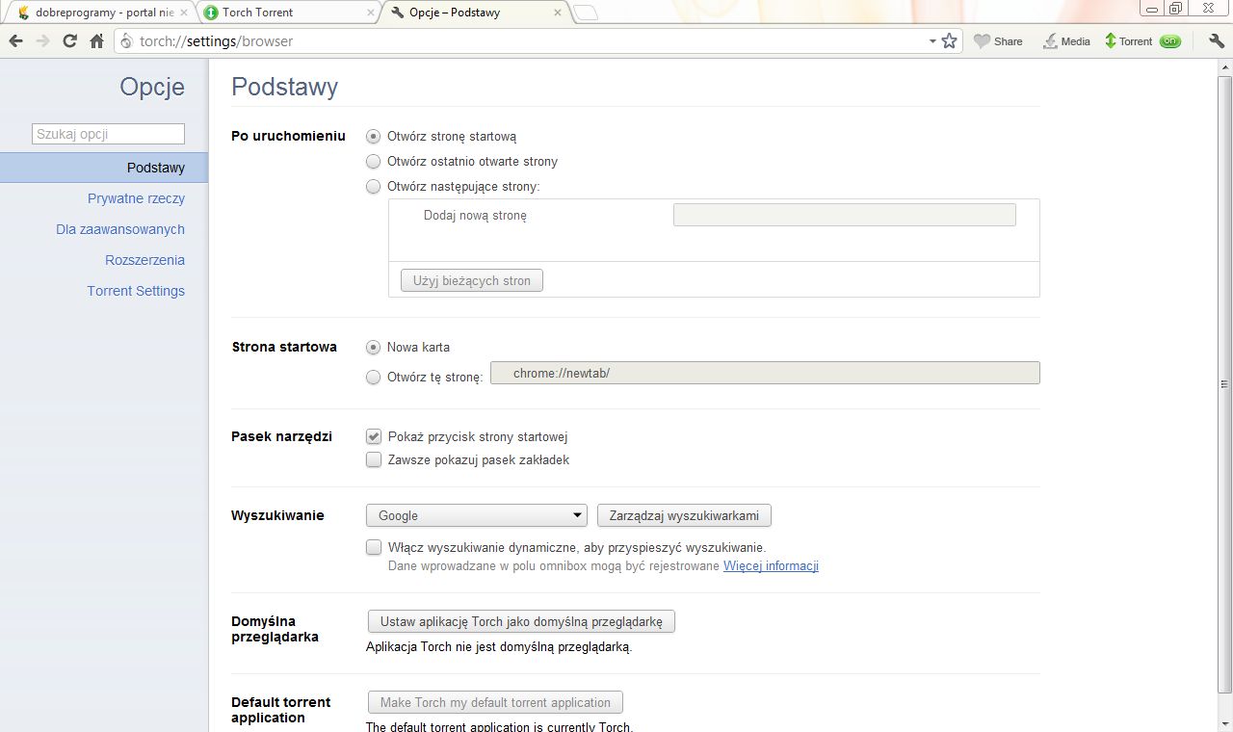Reload the page with the refresh icon
The height and width of the screenshot is (732, 1233).
coord(69,41)
